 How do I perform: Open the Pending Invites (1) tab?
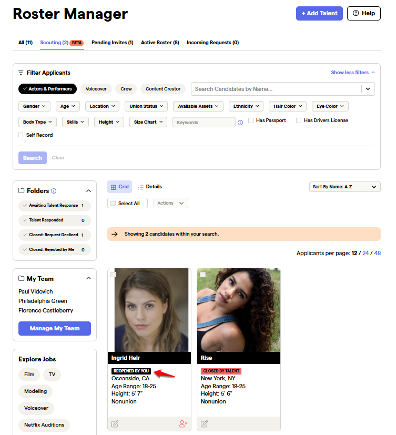[x=113, y=43]
